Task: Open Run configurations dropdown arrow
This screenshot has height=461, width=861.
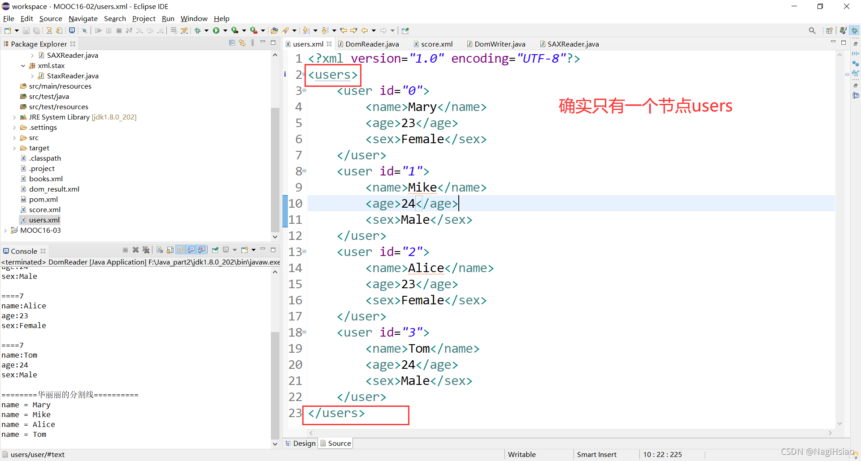Action: coord(225,30)
